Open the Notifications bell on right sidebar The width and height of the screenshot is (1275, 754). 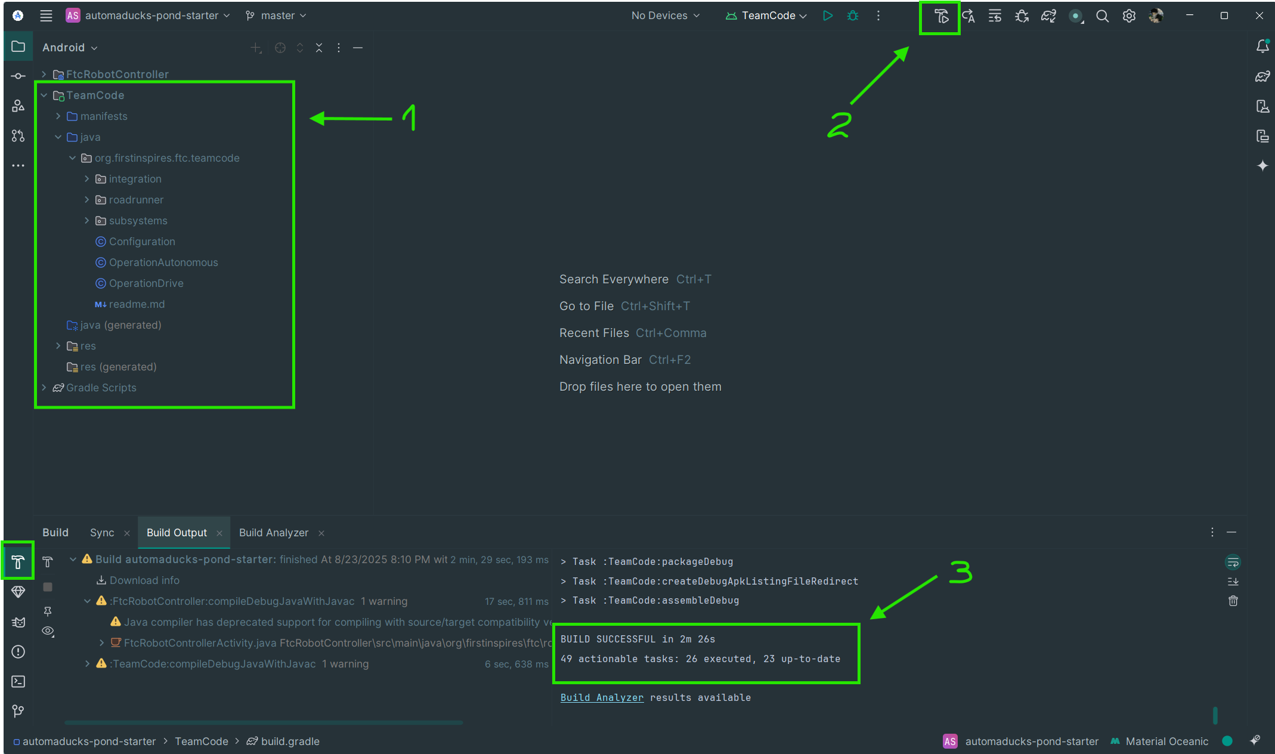1262,47
